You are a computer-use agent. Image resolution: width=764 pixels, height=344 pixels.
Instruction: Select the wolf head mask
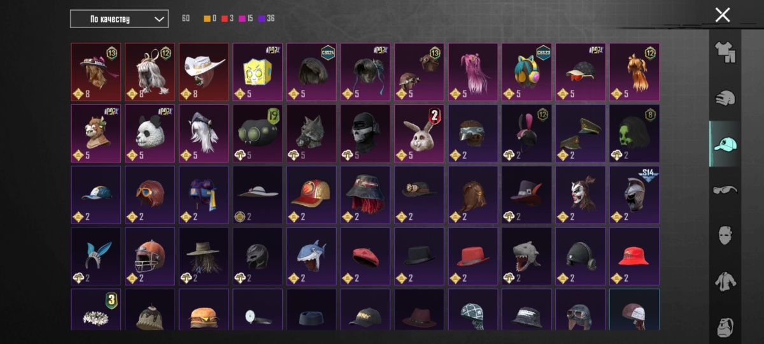(x=311, y=134)
